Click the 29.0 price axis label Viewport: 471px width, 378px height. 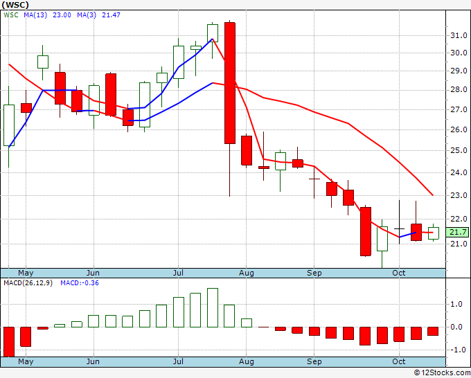coord(459,71)
